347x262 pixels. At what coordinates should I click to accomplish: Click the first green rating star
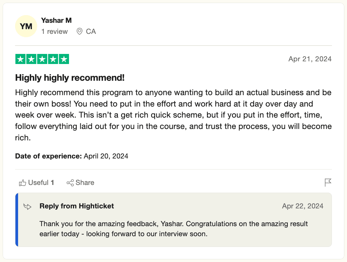tap(21, 59)
